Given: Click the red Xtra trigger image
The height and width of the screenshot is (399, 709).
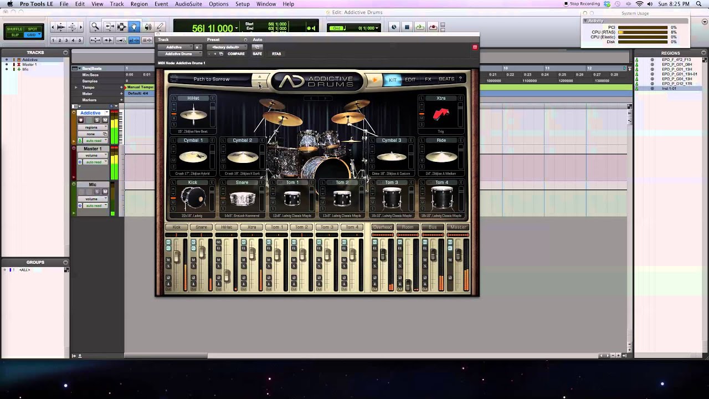Looking at the screenshot, I should (x=441, y=115).
